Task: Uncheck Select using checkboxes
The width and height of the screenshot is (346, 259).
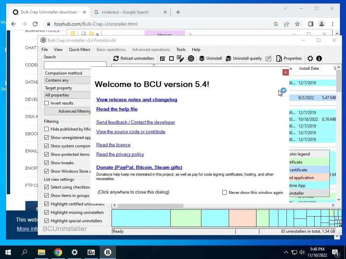Action: pyautogui.click(x=46, y=187)
